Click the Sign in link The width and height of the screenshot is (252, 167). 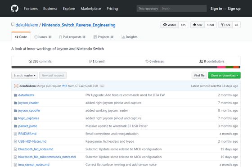point(216,9)
